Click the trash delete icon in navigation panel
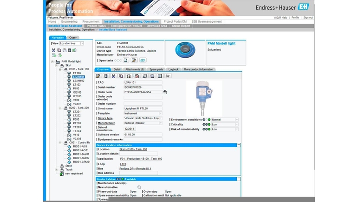358x202 pixels. pyautogui.click(x=69, y=50)
